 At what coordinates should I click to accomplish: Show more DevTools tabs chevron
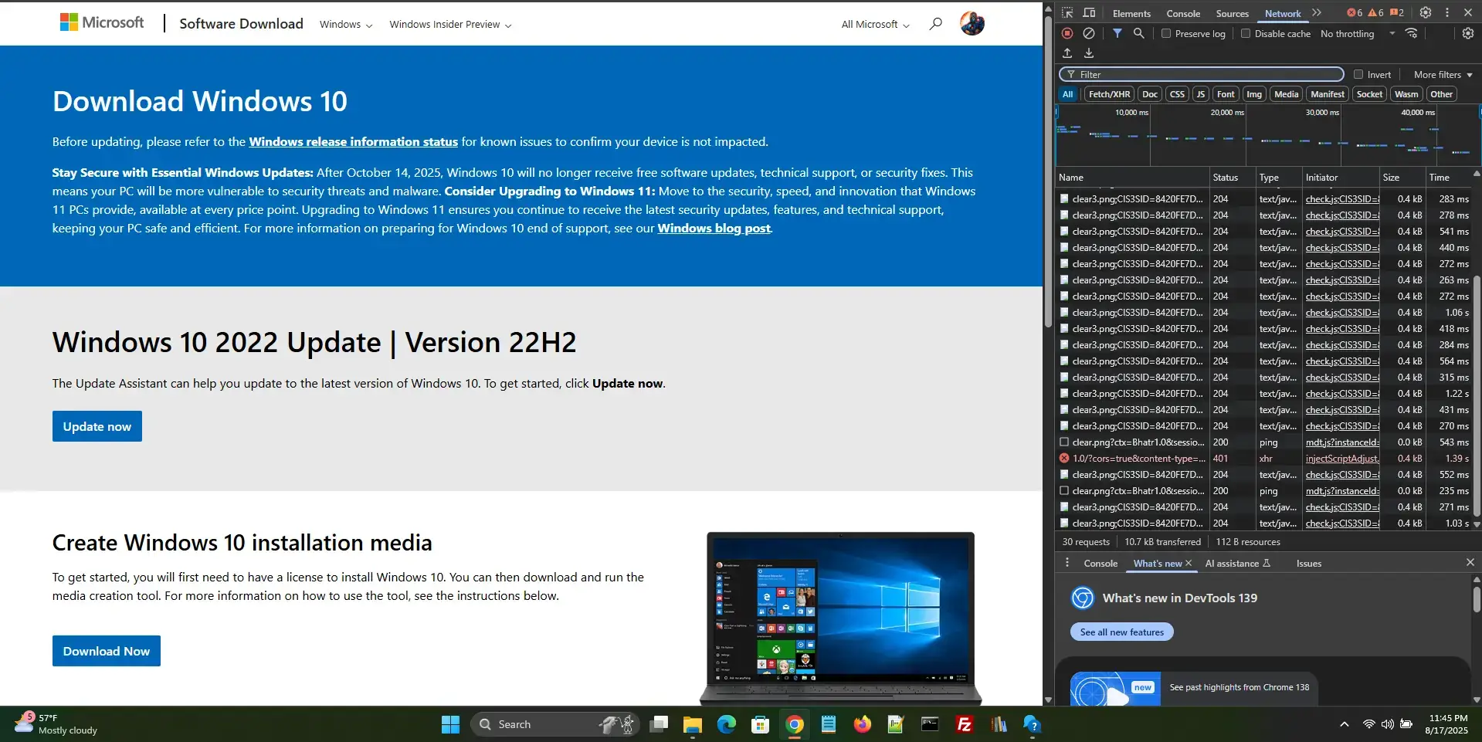click(x=1317, y=12)
